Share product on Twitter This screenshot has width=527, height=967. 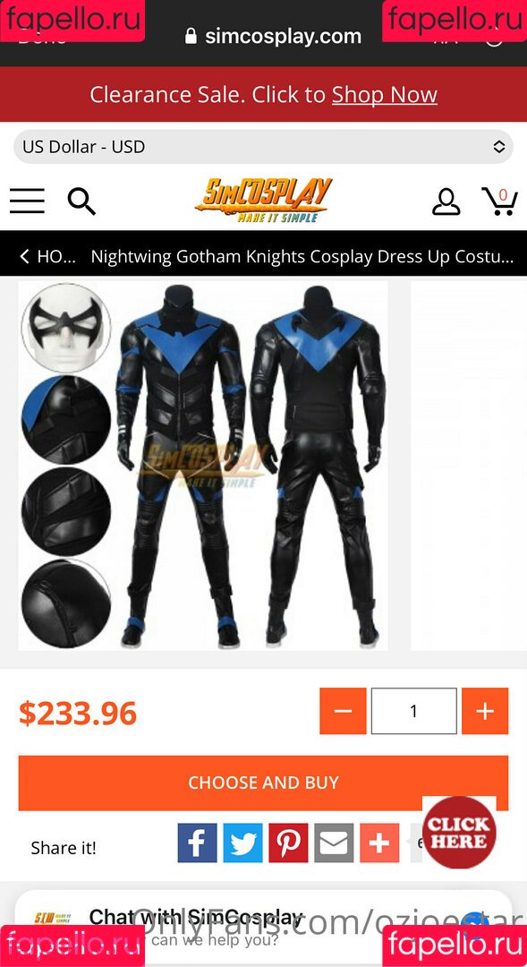pyautogui.click(x=242, y=843)
